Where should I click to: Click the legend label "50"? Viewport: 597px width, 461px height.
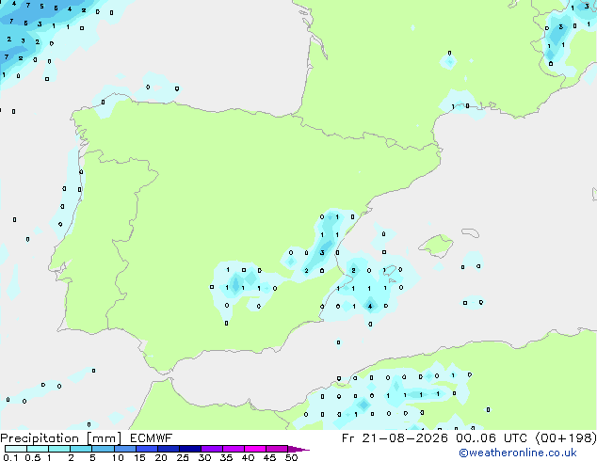tap(291, 457)
